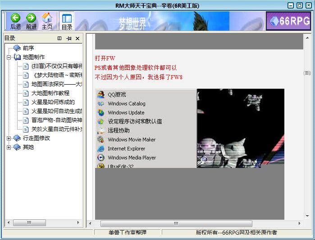
Task: Go forward with the 前进 button
Action: click(31, 21)
